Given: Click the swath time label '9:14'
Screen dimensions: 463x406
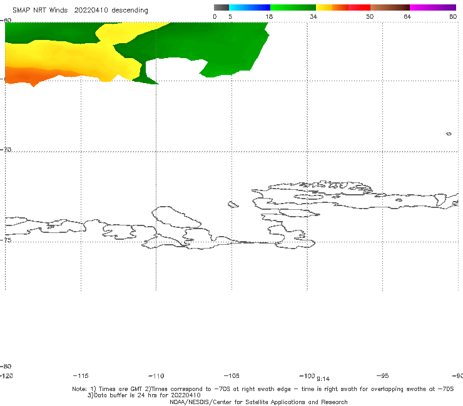Looking at the screenshot, I should click(323, 379).
